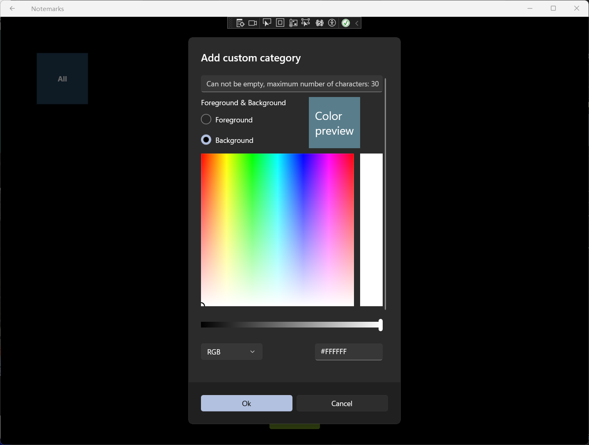Select the Foreground radio button
Viewport: 589px width, 445px height.
(206, 120)
